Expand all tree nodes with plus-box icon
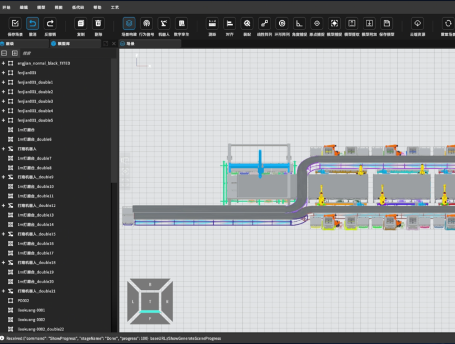The height and width of the screenshot is (344, 455). 15,53
